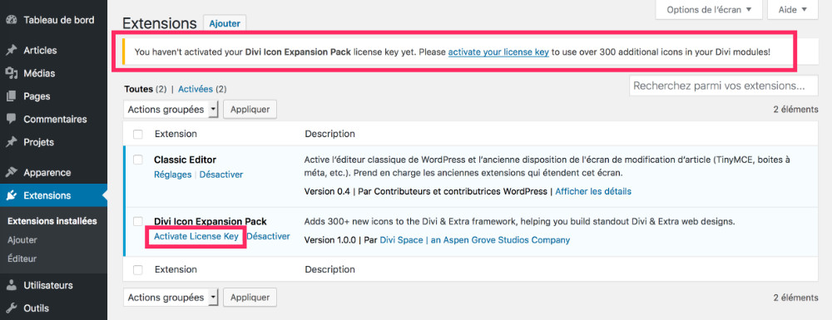The image size is (832, 320).
Task: Expand Options de l'écran panel
Action: (x=709, y=9)
